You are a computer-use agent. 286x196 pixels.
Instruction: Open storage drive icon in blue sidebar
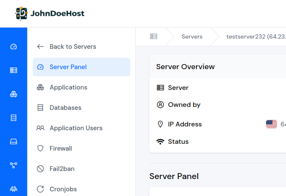point(14,141)
